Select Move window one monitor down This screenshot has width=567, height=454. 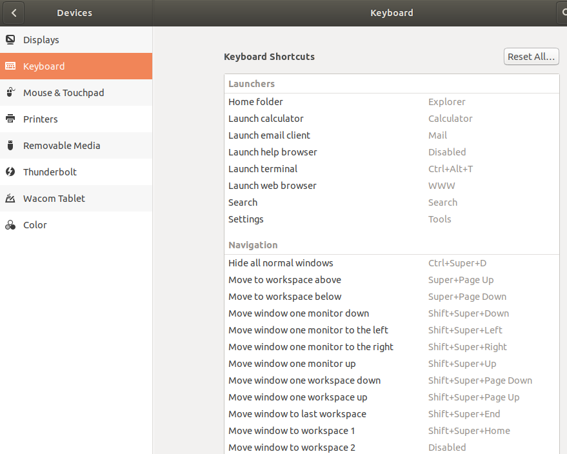point(392,313)
